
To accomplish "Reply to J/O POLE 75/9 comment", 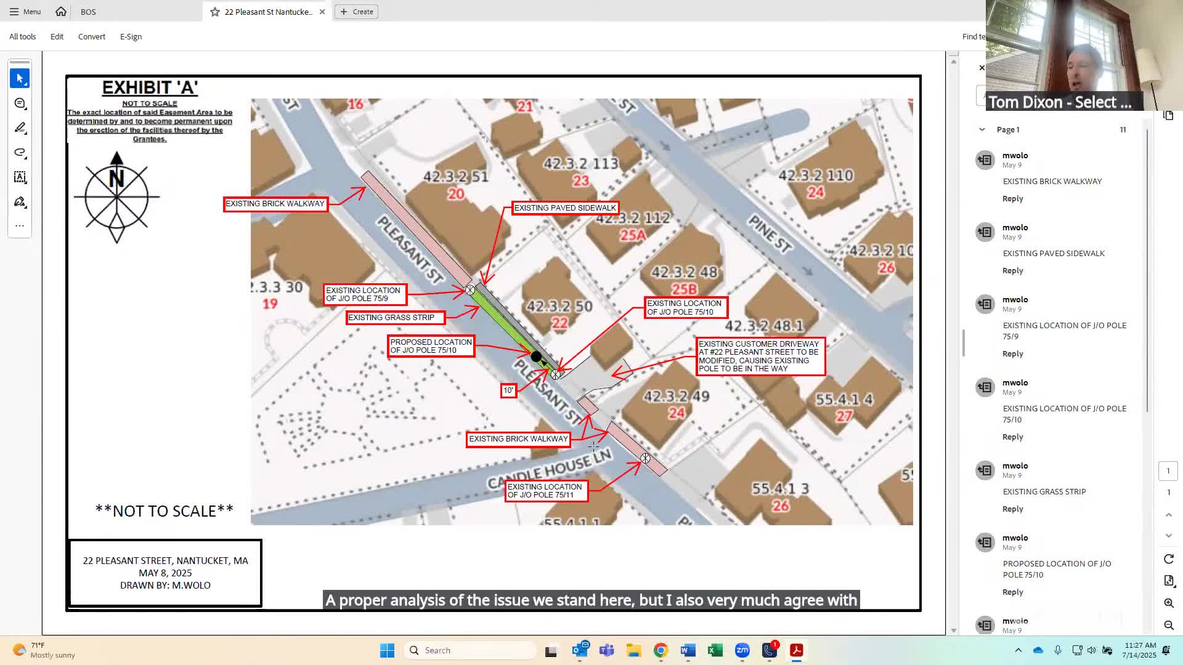I will [x=1012, y=353].
